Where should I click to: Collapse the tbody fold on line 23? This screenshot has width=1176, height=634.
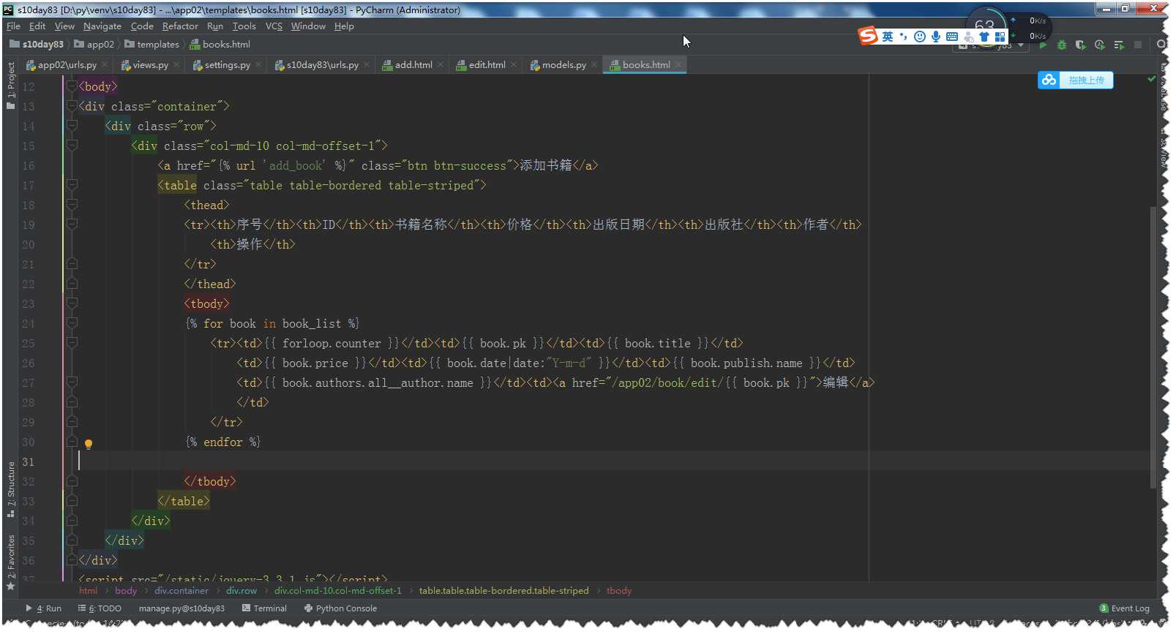click(x=72, y=303)
